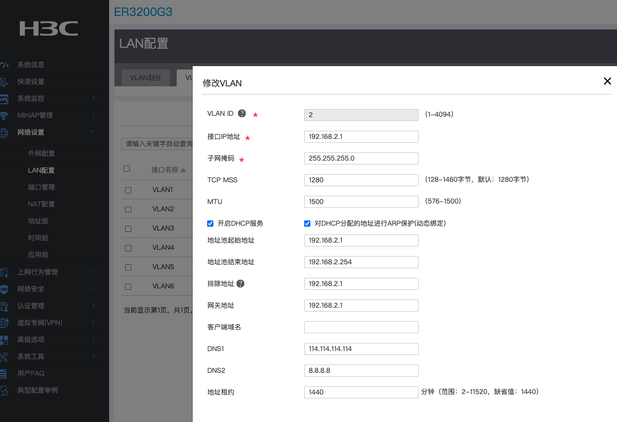
Task: Click the MiniAP管理 wifi icon
Action: (4, 116)
